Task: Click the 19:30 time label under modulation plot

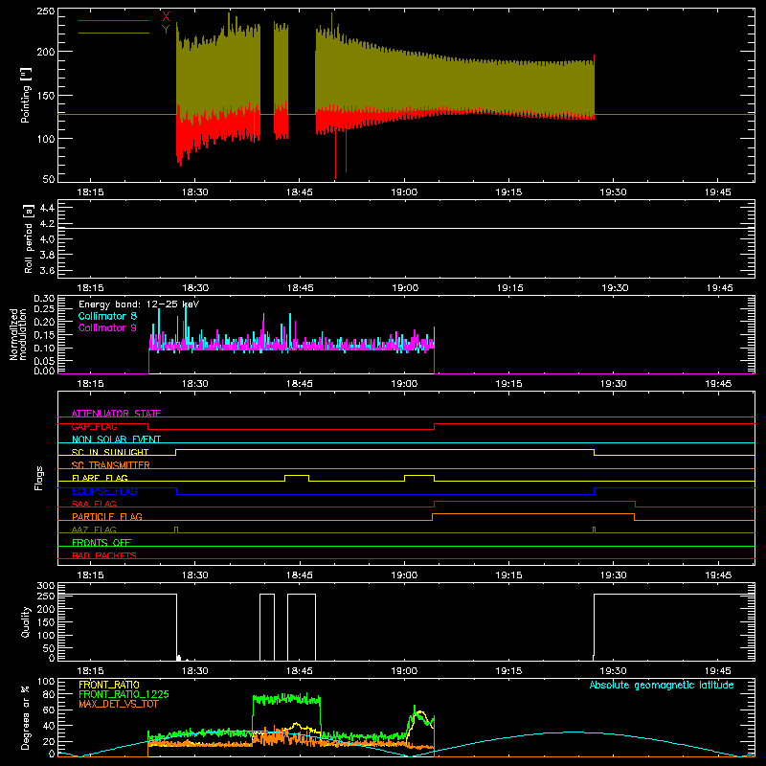Action: click(614, 384)
